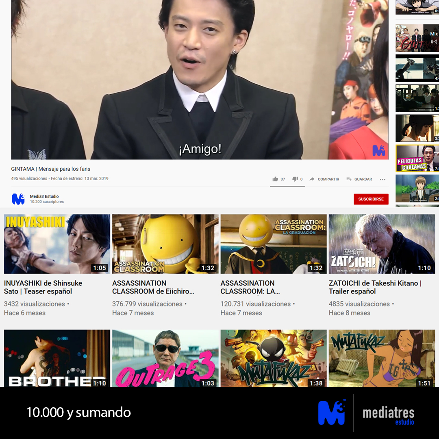The width and height of the screenshot is (439, 439).
Task: Open the INUYASHIKI teaser thumbnail
Action: coord(57,244)
